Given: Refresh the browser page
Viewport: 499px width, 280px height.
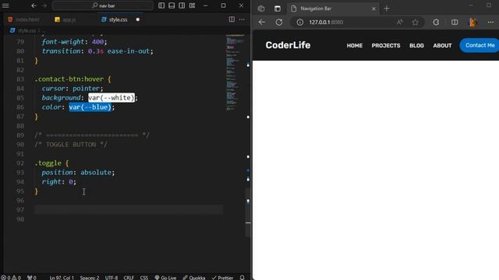Looking at the screenshot, I should (x=279, y=23).
